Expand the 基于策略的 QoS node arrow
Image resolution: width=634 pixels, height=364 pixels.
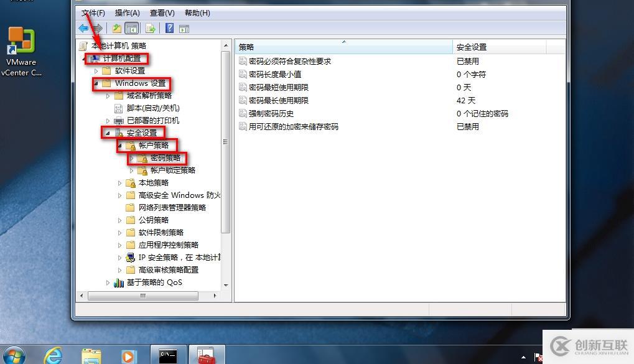pos(108,282)
